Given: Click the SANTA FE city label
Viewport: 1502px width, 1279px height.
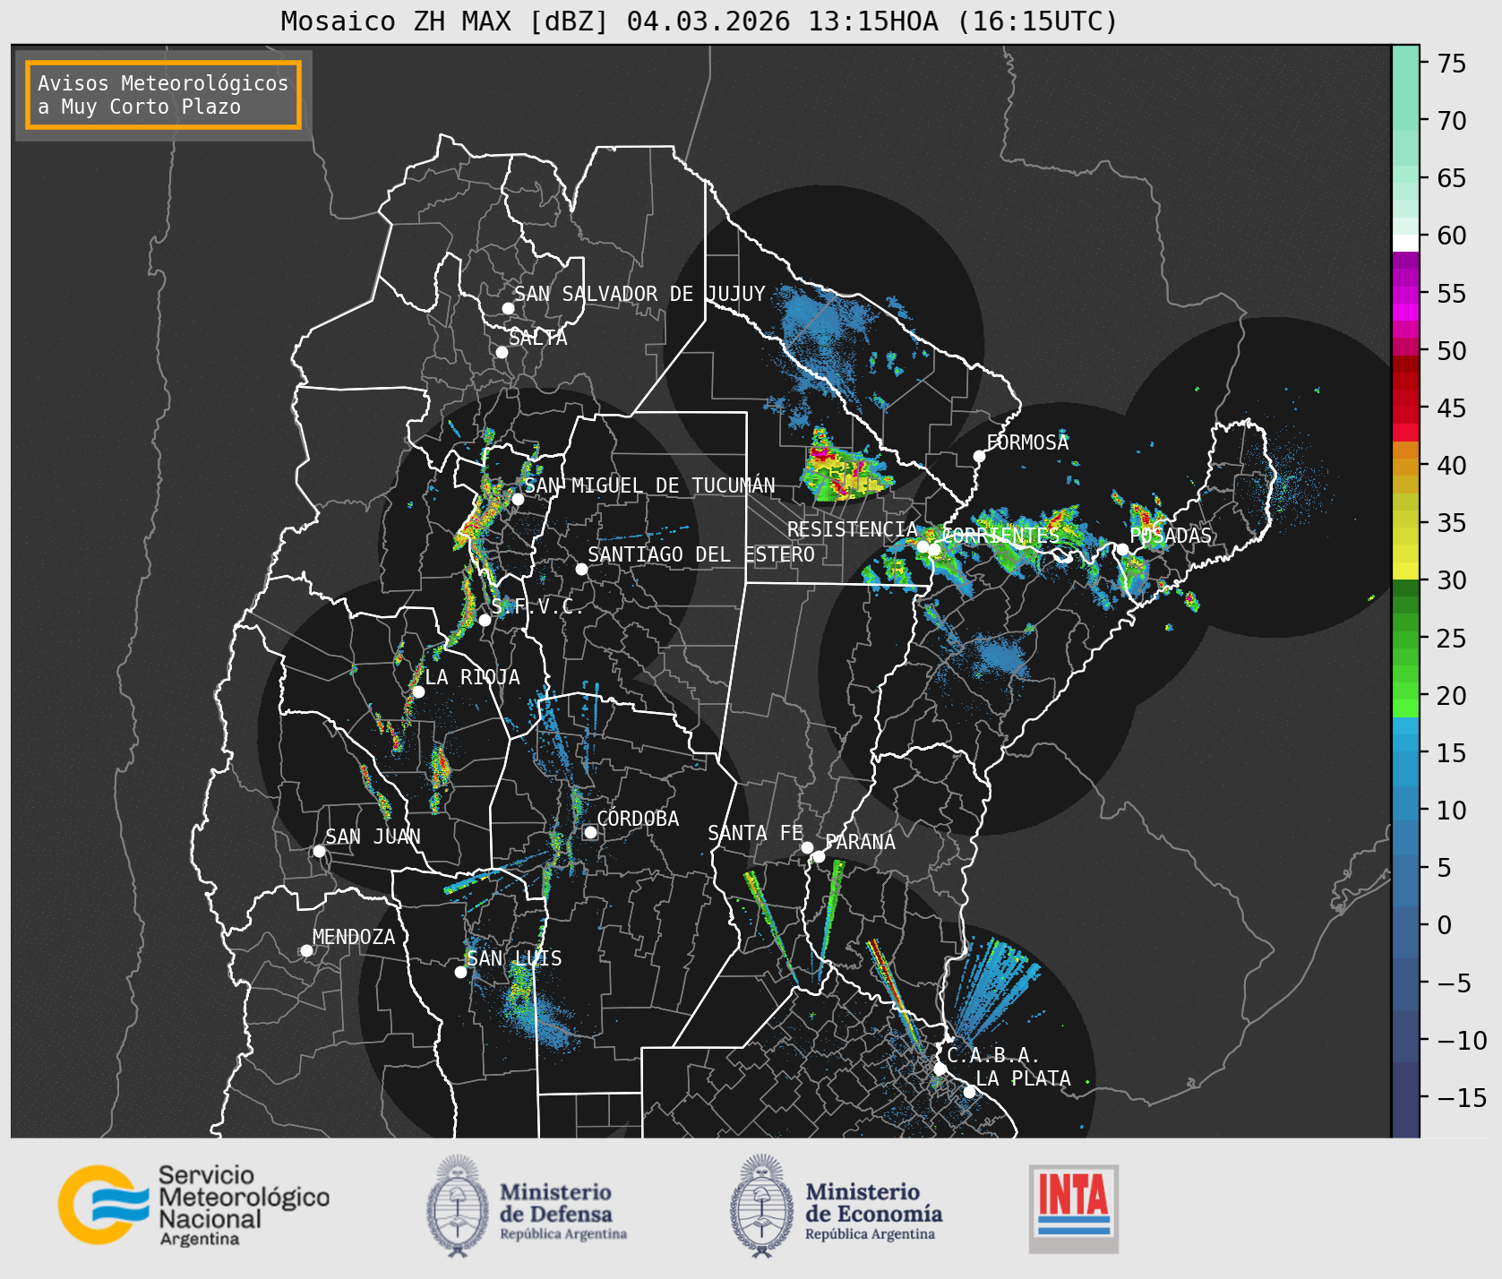Looking at the screenshot, I should point(755,833).
